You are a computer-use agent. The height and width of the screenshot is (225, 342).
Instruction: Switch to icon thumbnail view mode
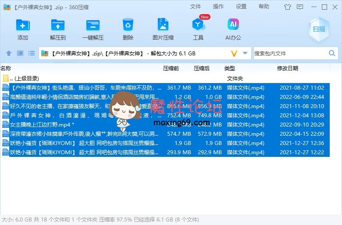click(x=20, y=53)
